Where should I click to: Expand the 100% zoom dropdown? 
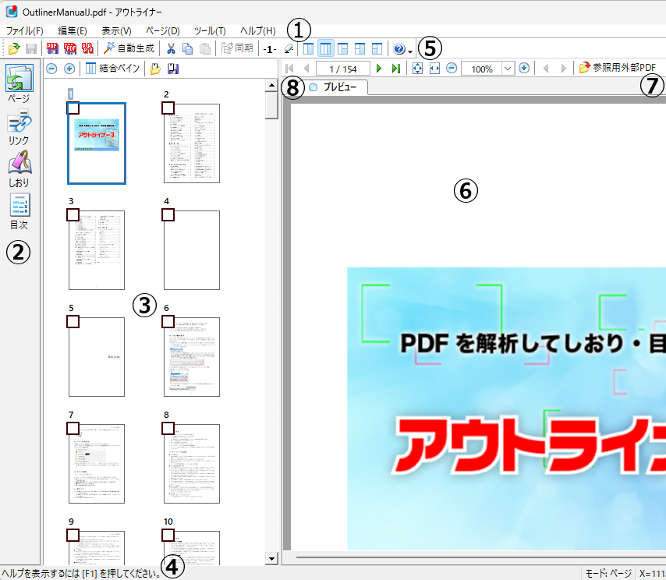[x=508, y=69]
